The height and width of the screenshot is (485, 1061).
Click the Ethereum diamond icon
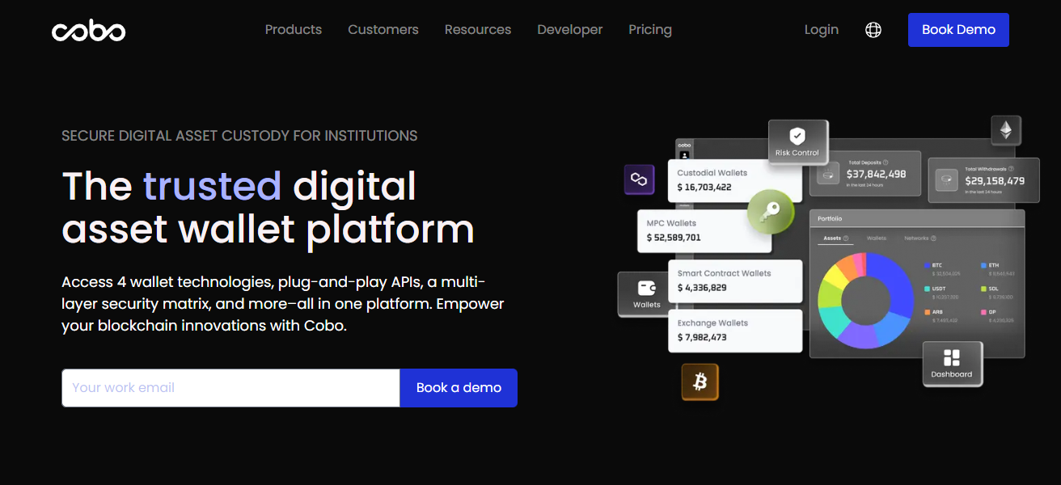click(x=1007, y=130)
